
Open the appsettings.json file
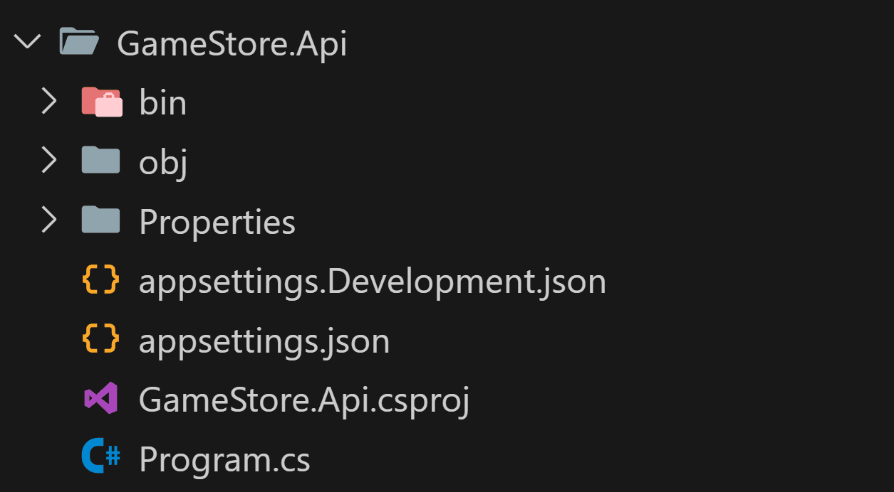click(264, 342)
